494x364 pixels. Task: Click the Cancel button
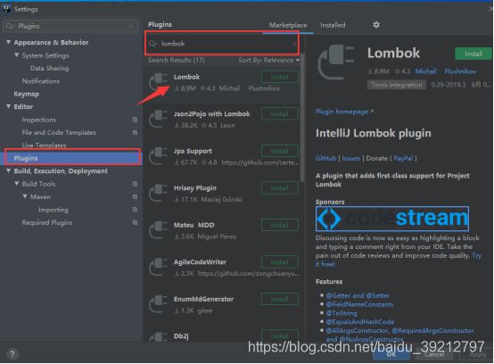[434, 354]
